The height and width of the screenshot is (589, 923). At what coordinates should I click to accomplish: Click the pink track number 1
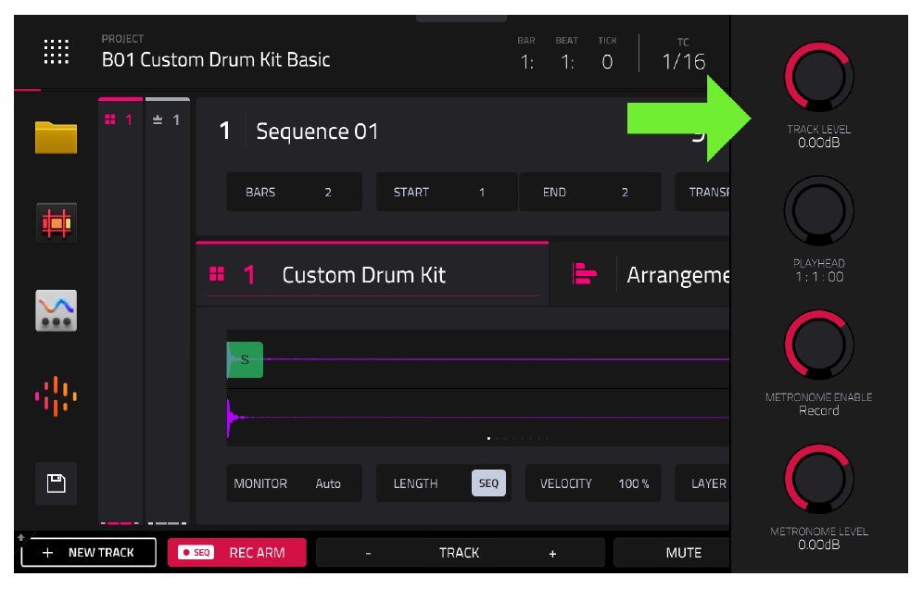click(249, 274)
